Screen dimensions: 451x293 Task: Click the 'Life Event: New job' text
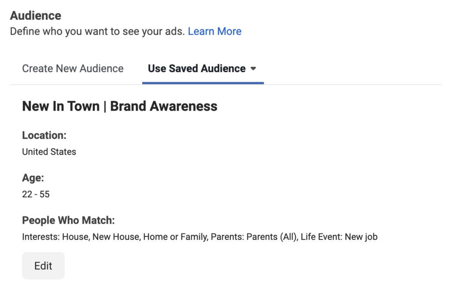click(x=339, y=237)
